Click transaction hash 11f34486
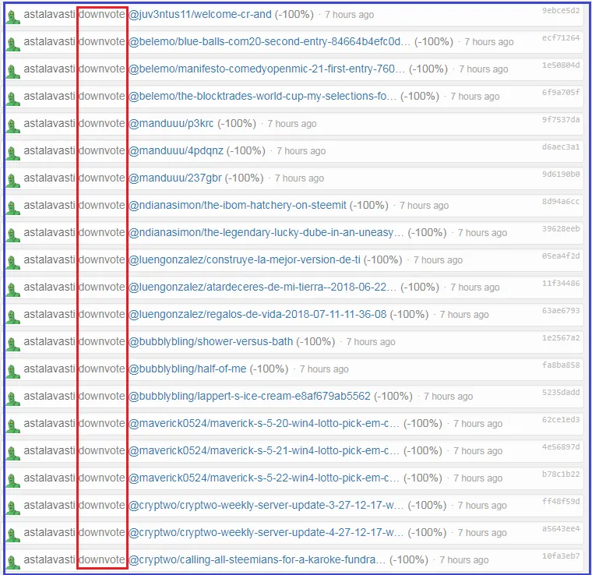The width and height of the screenshot is (592, 575). click(x=561, y=283)
